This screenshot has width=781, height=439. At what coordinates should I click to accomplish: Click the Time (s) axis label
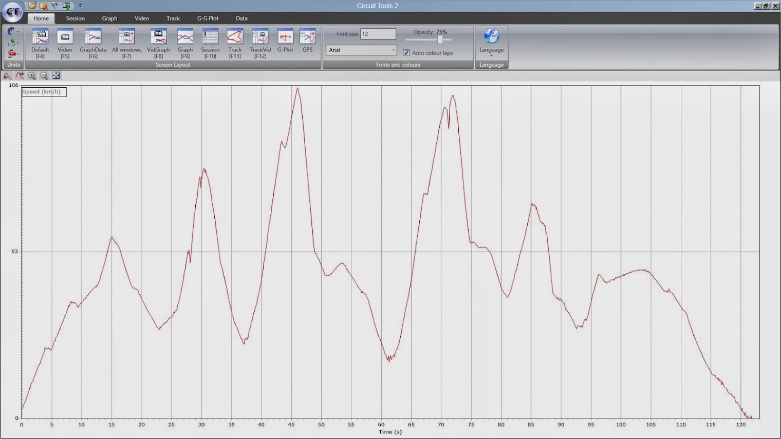[x=390, y=432]
